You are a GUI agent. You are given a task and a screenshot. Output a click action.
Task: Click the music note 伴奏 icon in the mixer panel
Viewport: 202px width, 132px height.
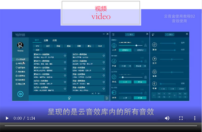(114, 61)
